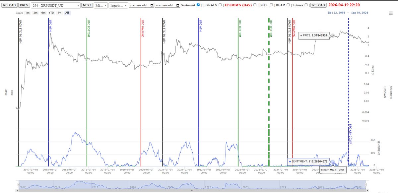
Task: Click the SENTIMENT: 112.28504673 tooltip
Action: point(308,161)
